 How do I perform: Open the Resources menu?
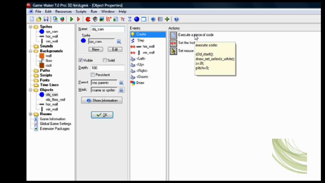[63, 11]
